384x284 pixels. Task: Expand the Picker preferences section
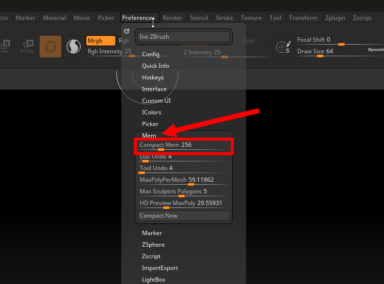point(150,124)
